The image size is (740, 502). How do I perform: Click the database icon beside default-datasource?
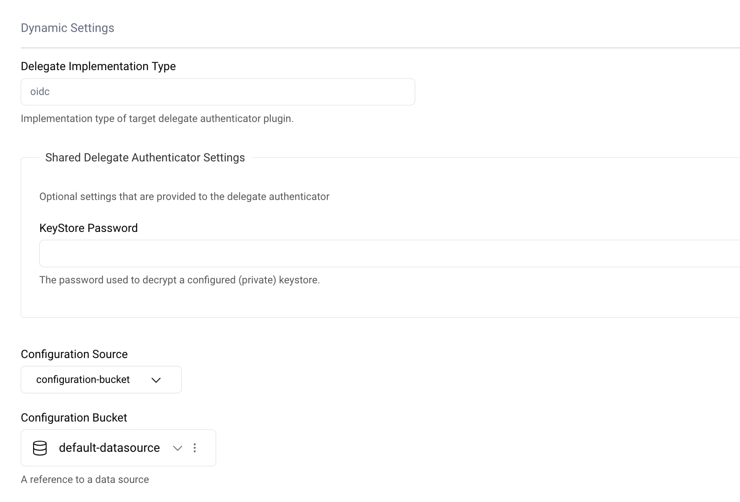[40, 448]
